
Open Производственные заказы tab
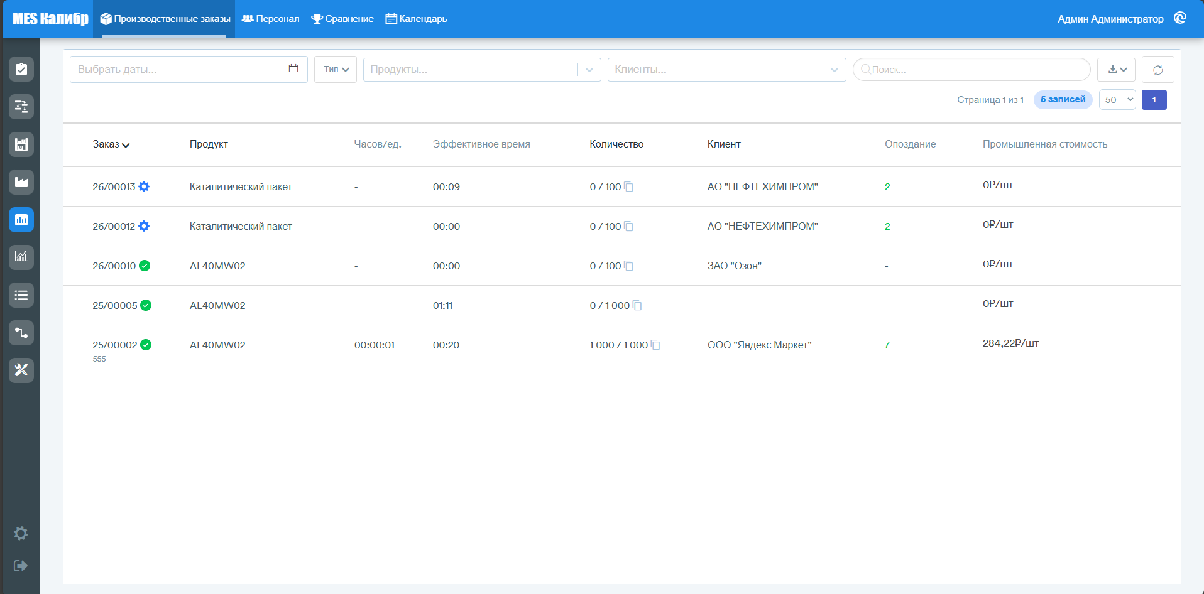[x=164, y=19]
